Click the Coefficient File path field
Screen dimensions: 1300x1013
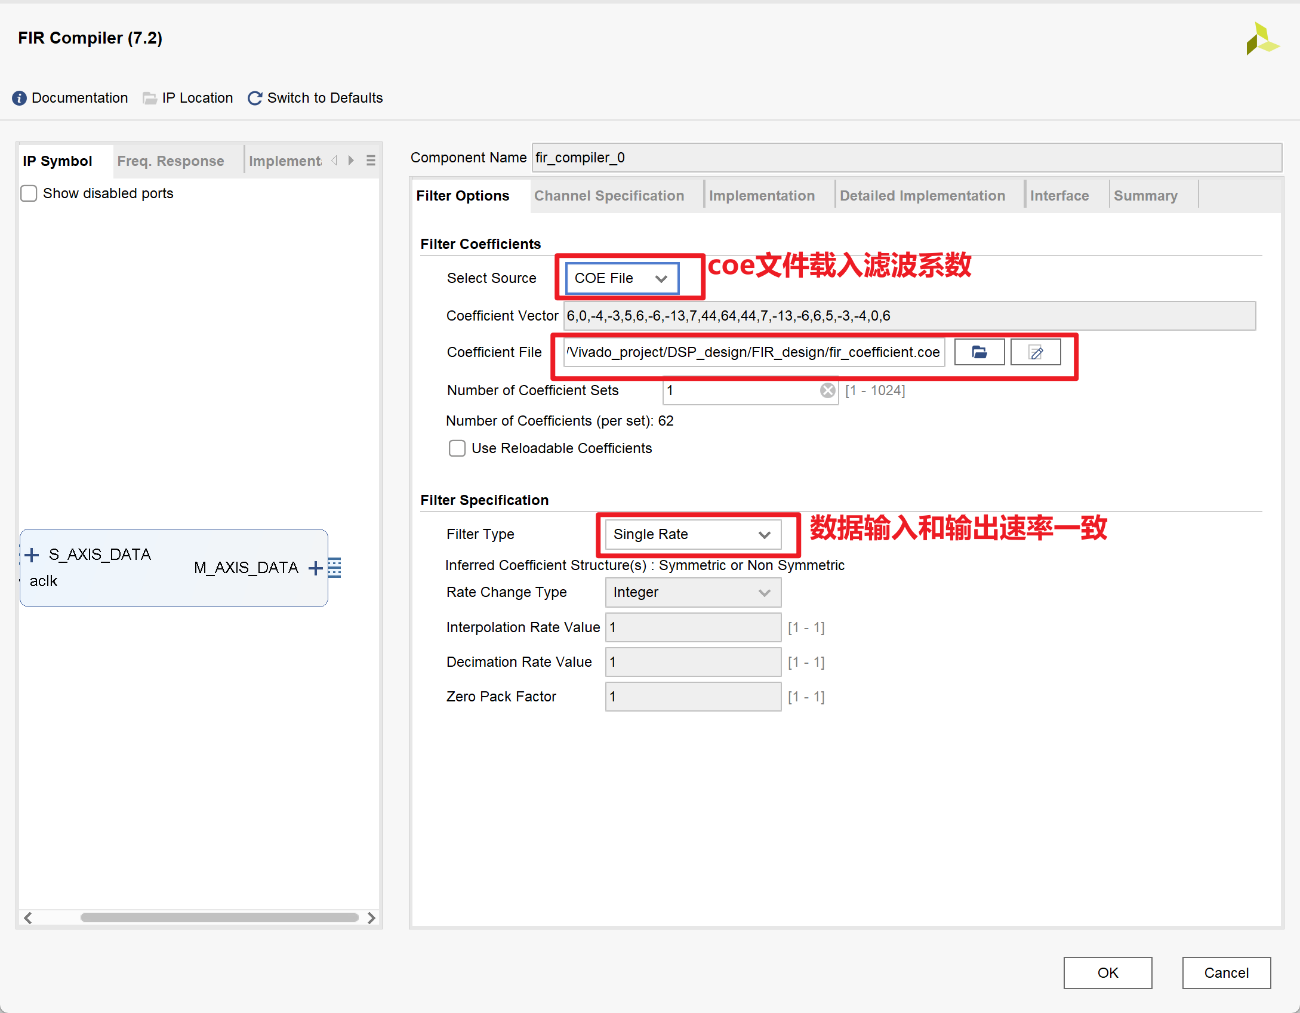(x=754, y=352)
